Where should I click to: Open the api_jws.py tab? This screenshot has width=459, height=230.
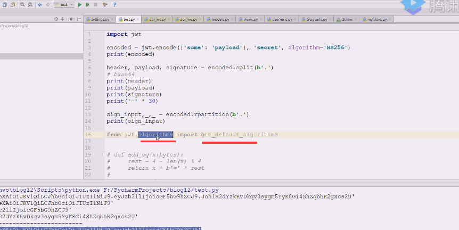[x=188, y=19]
